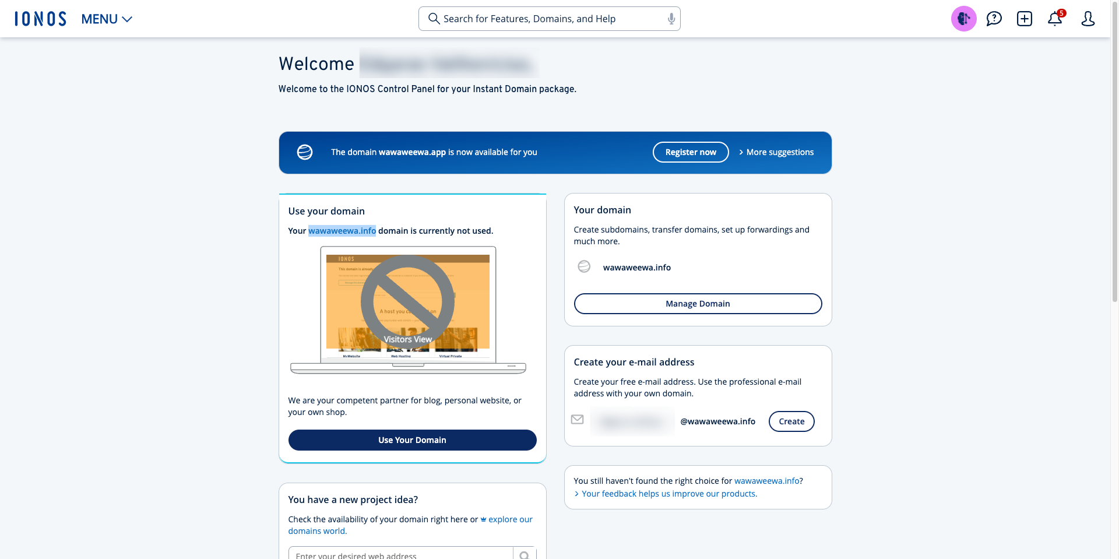Click the You have a new project idea heading
This screenshot has width=1119, height=559.
coord(353,500)
